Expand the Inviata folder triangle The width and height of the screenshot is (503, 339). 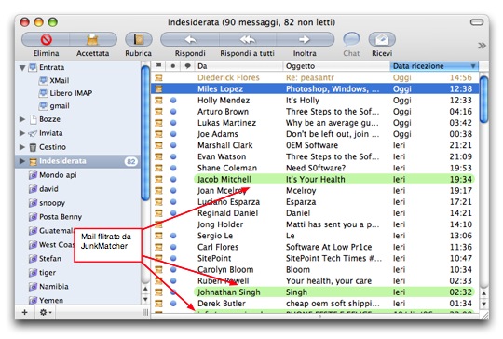tap(22, 133)
